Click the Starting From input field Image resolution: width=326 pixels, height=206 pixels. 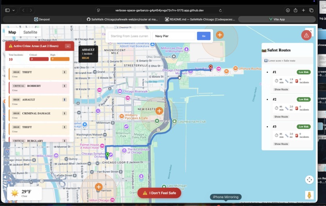(x=129, y=36)
